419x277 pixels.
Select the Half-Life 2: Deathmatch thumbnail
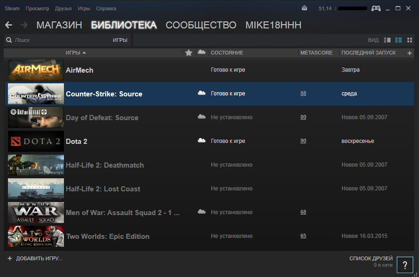coord(36,165)
